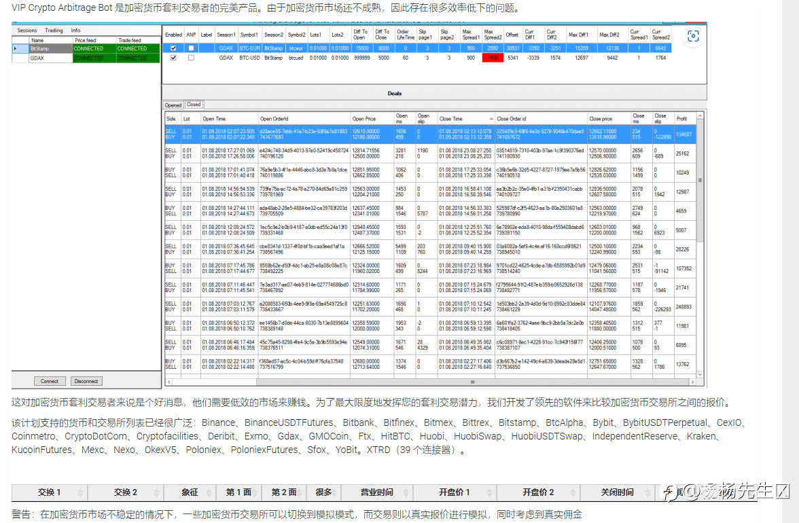
Task: Click the btcusd Symbol2 cell
Action: (x=296, y=58)
